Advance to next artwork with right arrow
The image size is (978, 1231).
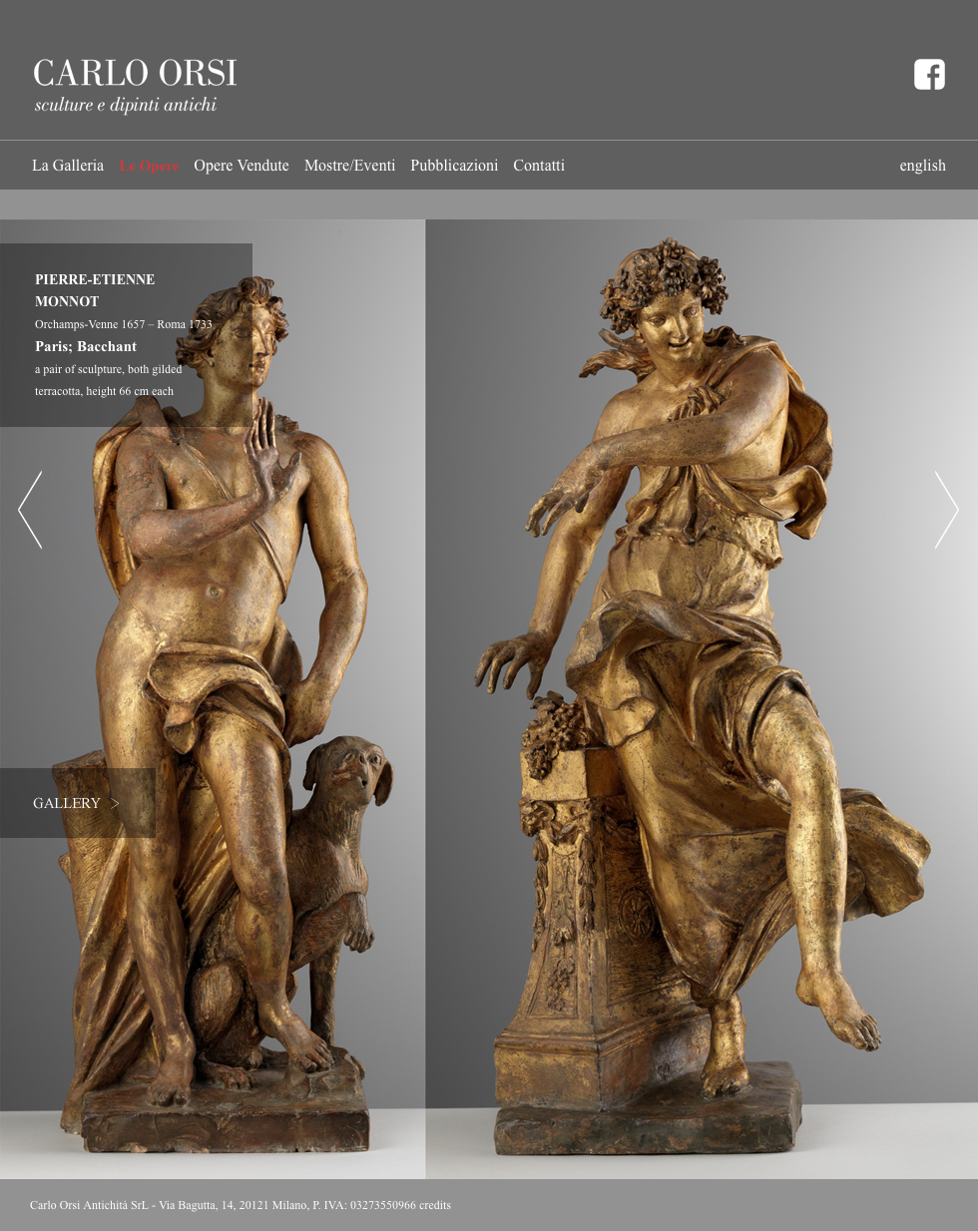pos(946,510)
